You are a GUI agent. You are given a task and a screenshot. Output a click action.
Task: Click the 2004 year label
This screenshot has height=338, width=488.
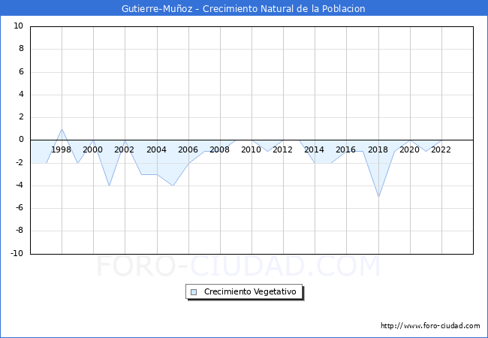156,149
